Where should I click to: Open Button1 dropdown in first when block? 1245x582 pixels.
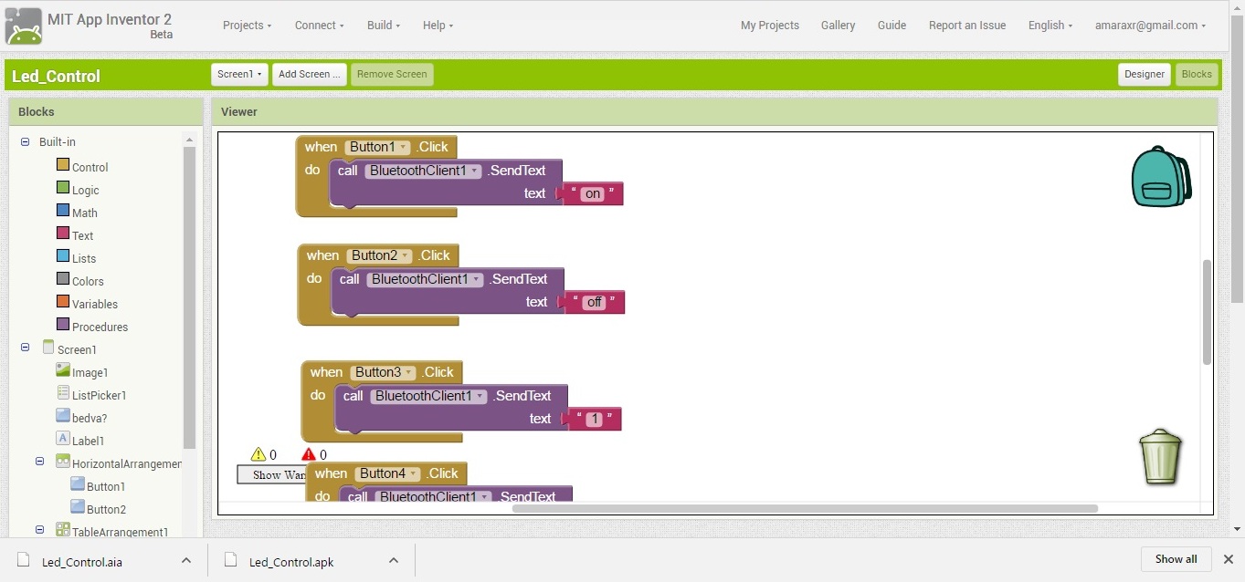click(378, 147)
